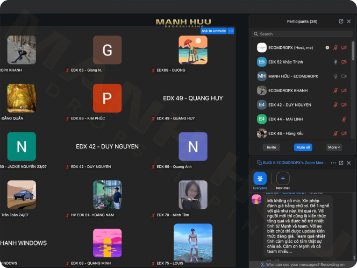Click the Invite button
The height and width of the screenshot is (268, 357).
pos(272,147)
